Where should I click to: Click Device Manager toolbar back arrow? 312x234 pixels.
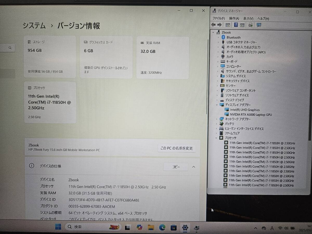[x=213, y=25]
